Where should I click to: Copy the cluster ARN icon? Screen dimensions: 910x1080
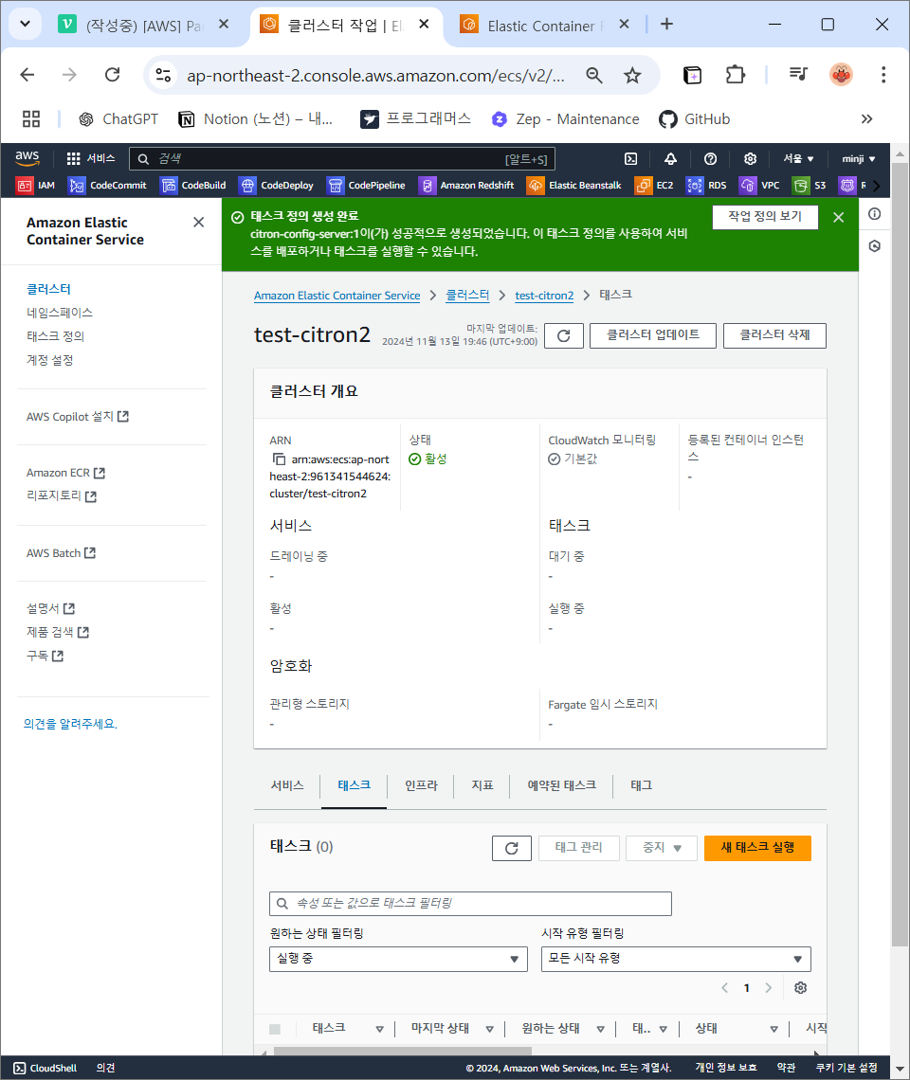(x=279, y=459)
